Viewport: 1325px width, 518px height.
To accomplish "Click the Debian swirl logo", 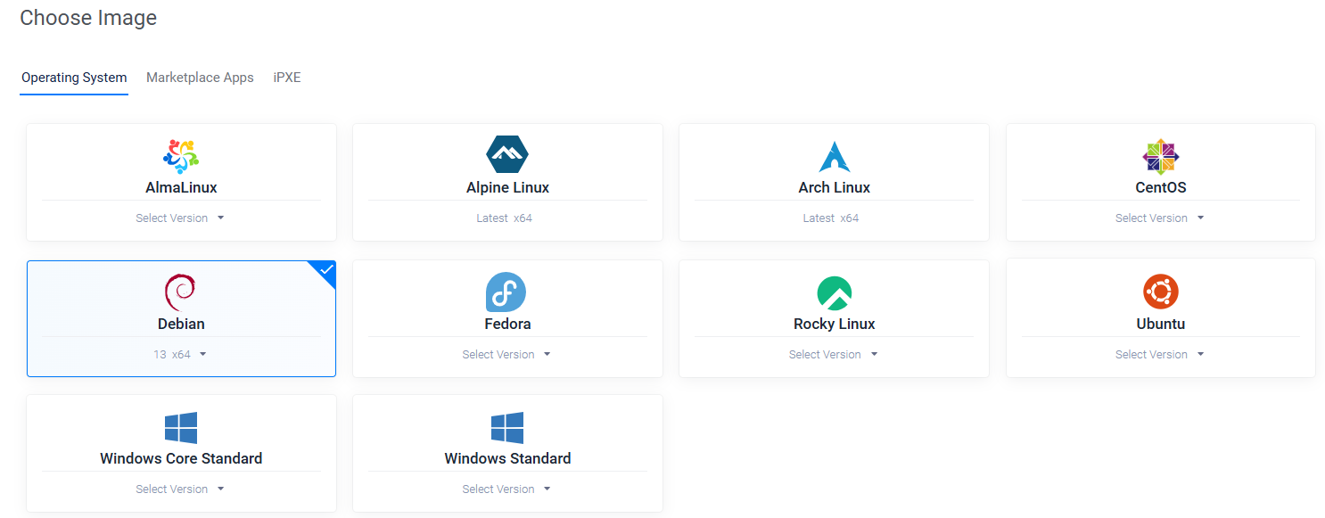I will 181,291.
